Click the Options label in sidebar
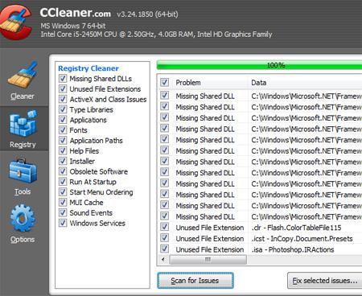 [23, 240]
